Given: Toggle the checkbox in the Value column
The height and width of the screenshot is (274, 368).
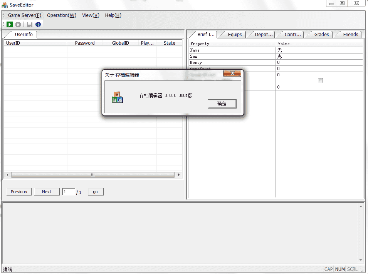Looking at the screenshot, I should (x=320, y=81).
